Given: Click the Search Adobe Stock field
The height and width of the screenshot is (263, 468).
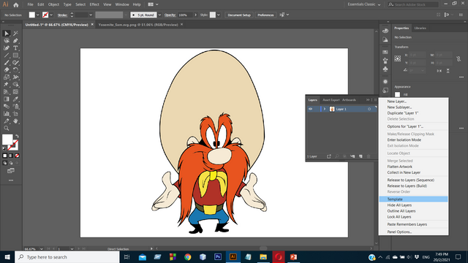Looking at the screenshot, I should tap(413, 4).
